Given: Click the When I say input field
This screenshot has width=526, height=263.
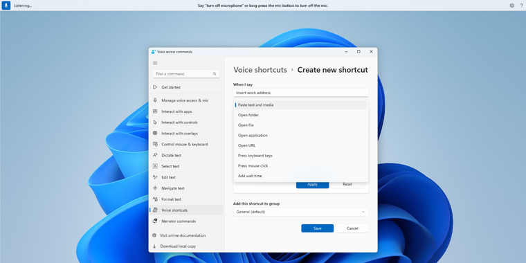Looking at the screenshot, I should click(301, 93).
